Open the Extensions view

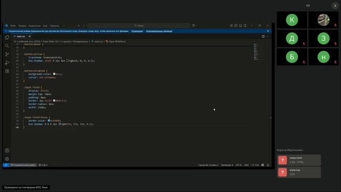7,71
